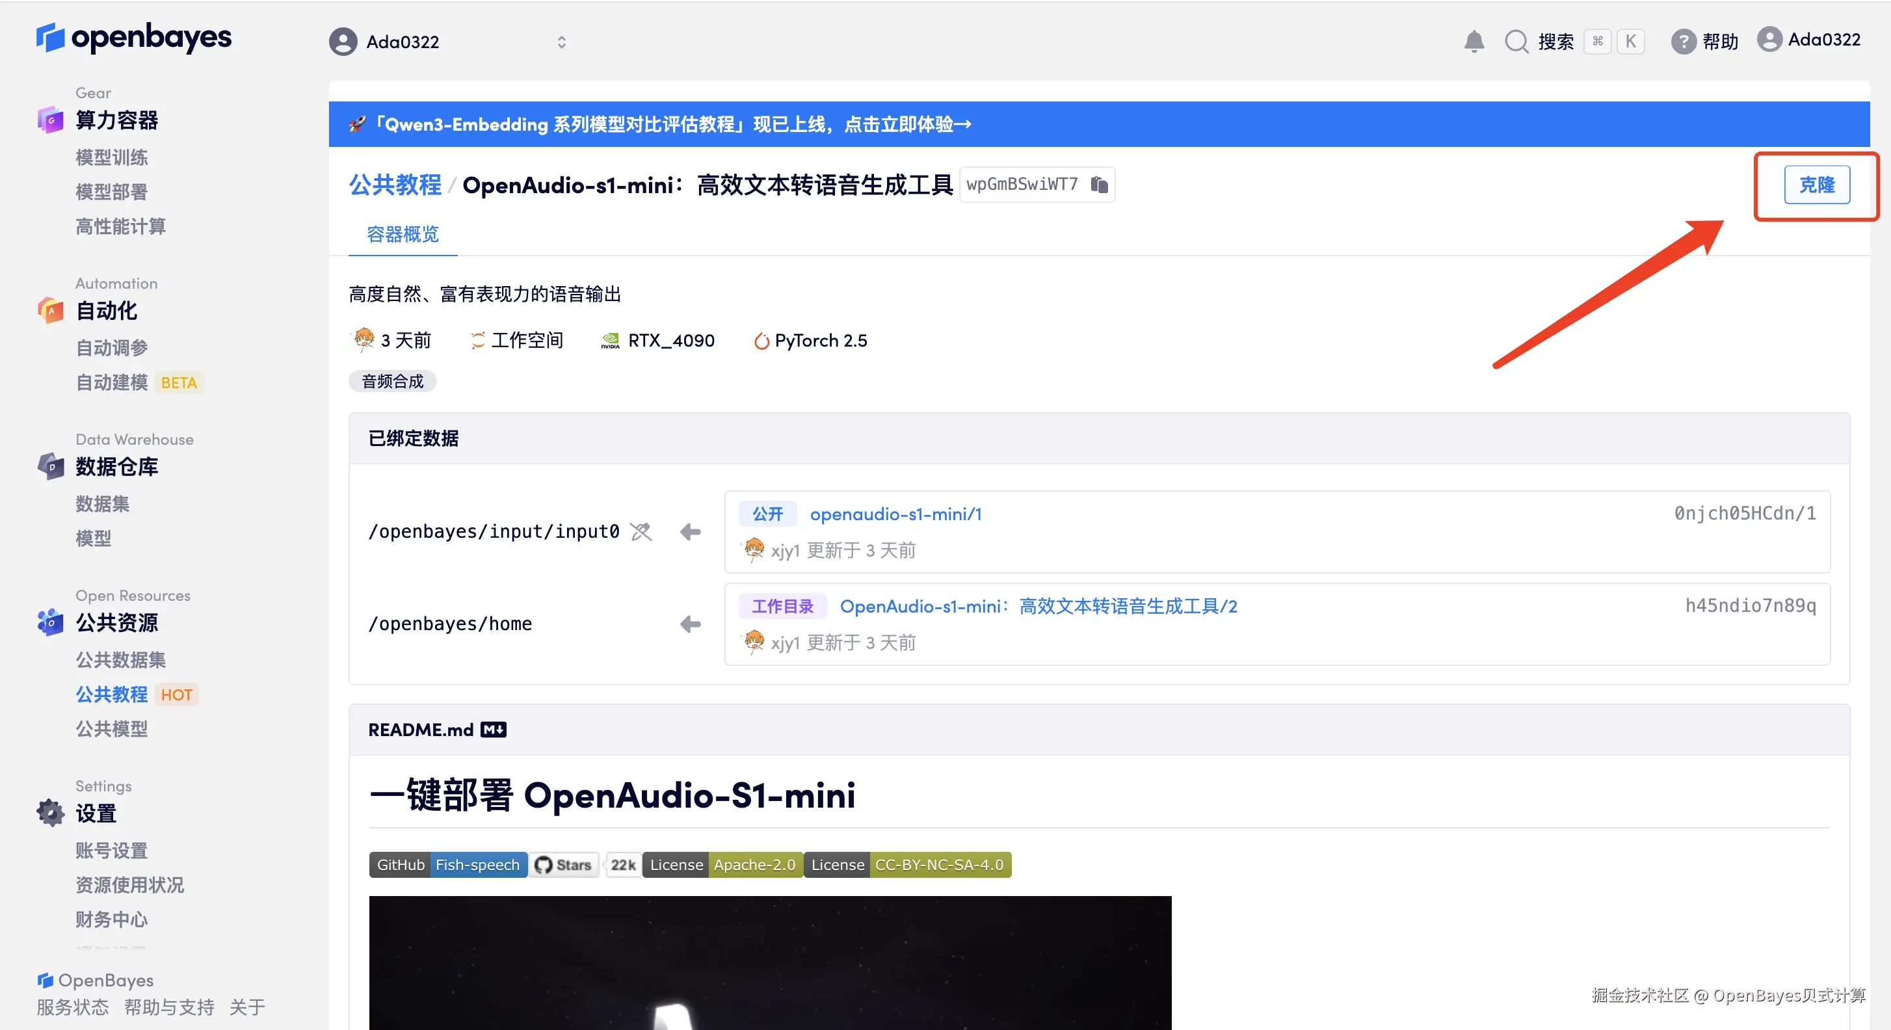Click the help question mark icon
This screenshot has height=1030, width=1891.
1684,41
